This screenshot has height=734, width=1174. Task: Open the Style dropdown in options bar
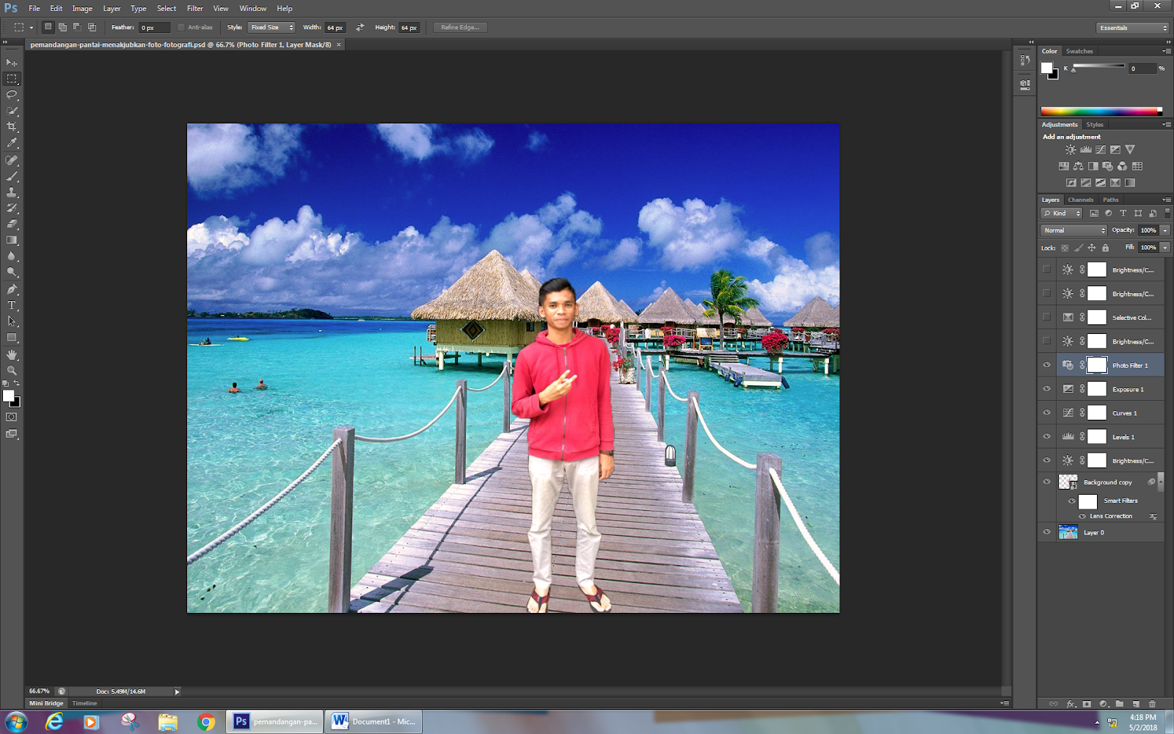tap(271, 27)
